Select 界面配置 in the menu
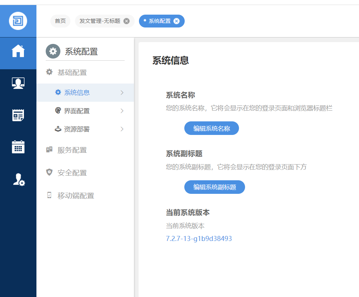The width and height of the screenshot is (359, 297). tap(85, 111)
